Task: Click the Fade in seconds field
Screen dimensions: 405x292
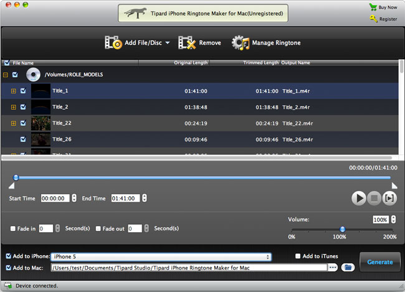Action: [x=46, y=228]
